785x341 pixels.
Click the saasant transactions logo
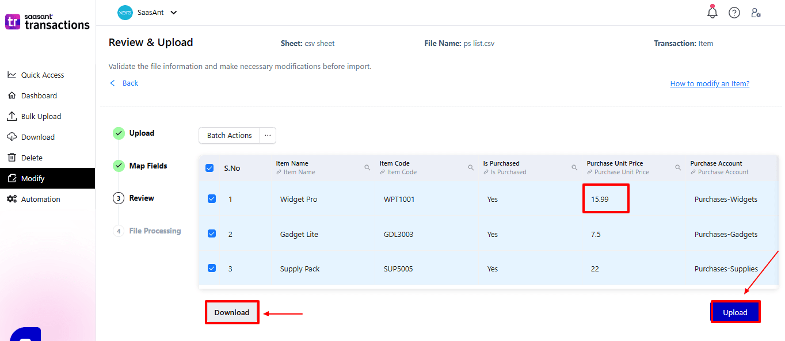[48, 22]
